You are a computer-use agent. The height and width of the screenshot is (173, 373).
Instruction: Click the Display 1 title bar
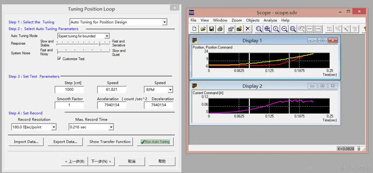tap(252, 40)
